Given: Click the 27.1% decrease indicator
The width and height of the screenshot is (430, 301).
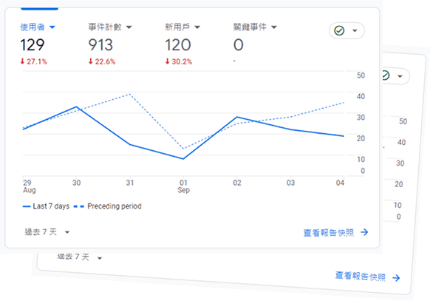Looking at the screenshot, I should pos(34,61).
